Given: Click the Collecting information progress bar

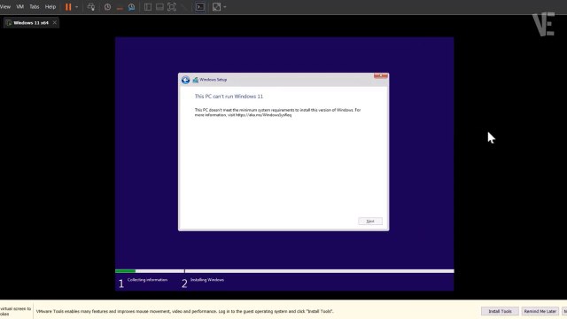Looking at the screenshot, I should [x=150, y=271].
